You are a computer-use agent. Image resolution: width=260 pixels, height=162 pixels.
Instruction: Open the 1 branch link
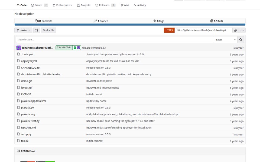point(101,21)
